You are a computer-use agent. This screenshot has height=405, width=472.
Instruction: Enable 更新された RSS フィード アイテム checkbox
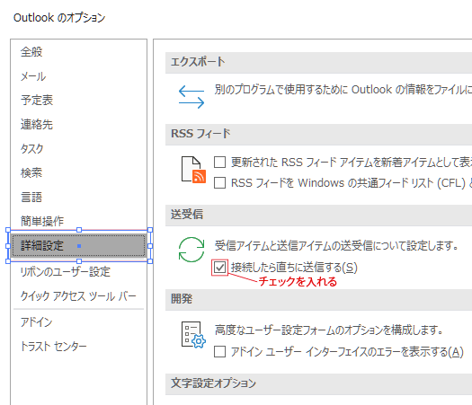click(219, 162)
